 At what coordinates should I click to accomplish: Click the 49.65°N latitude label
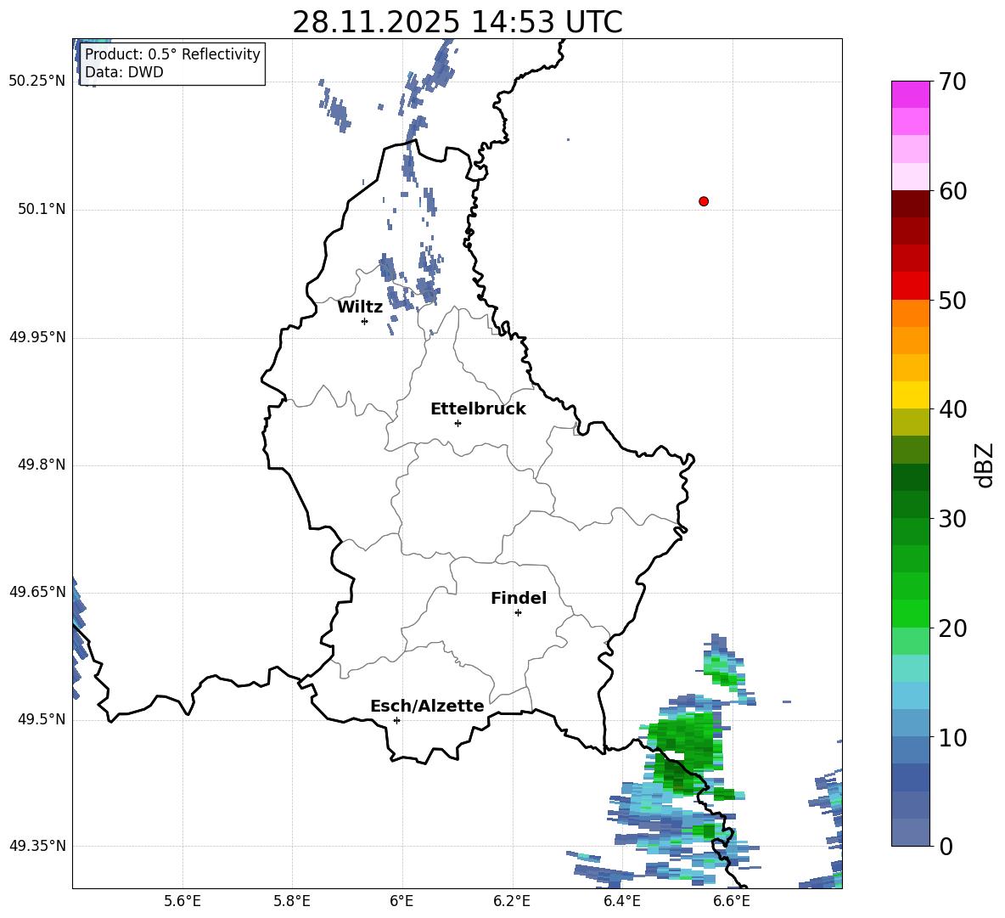(37, 592)
